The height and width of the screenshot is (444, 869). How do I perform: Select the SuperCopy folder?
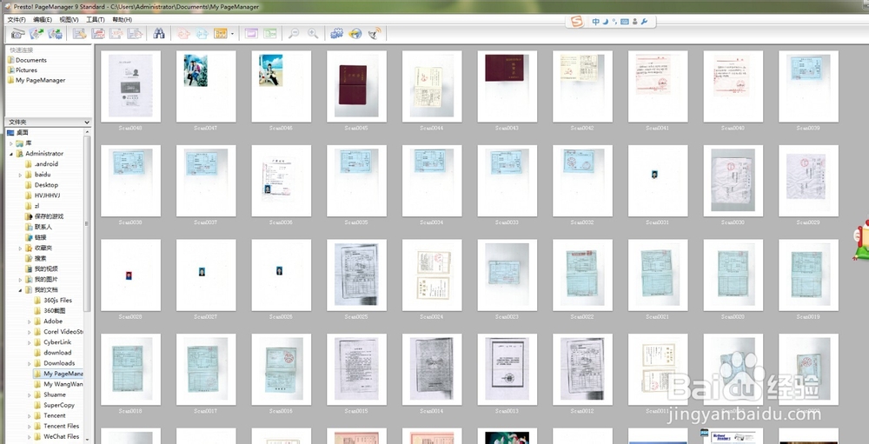tap(54, 405)
